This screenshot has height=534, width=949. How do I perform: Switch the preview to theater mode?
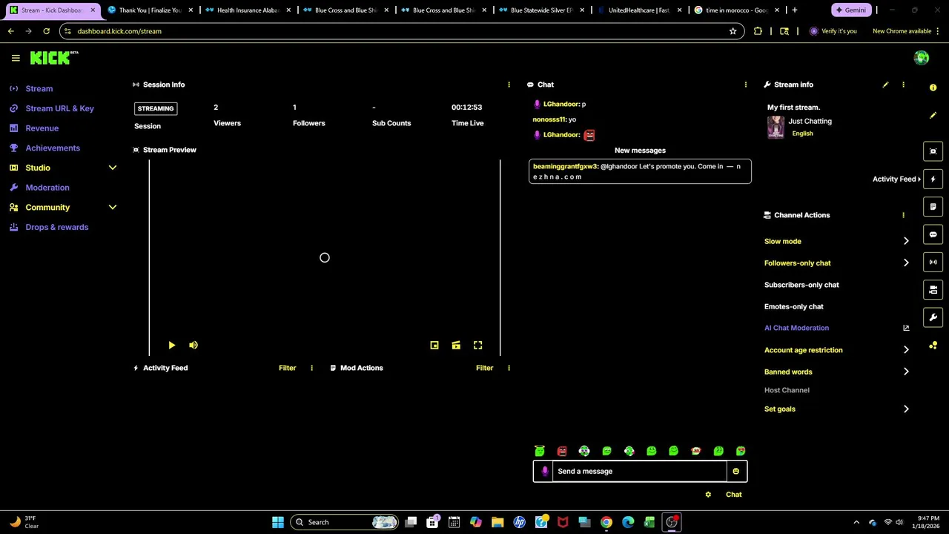456,345
